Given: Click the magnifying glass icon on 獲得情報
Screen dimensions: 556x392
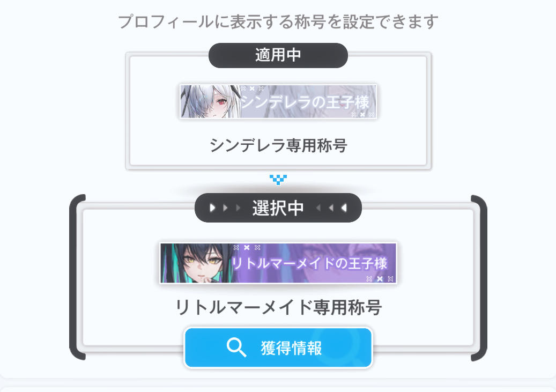Looking at the screenshot, I should click(236, 347).
